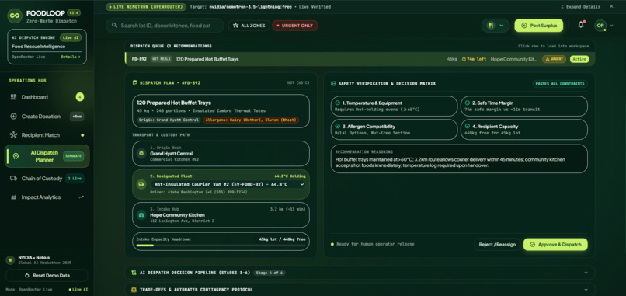Expand the Trade-offs & Automated Contingency Protocol section

pos(360,290)
